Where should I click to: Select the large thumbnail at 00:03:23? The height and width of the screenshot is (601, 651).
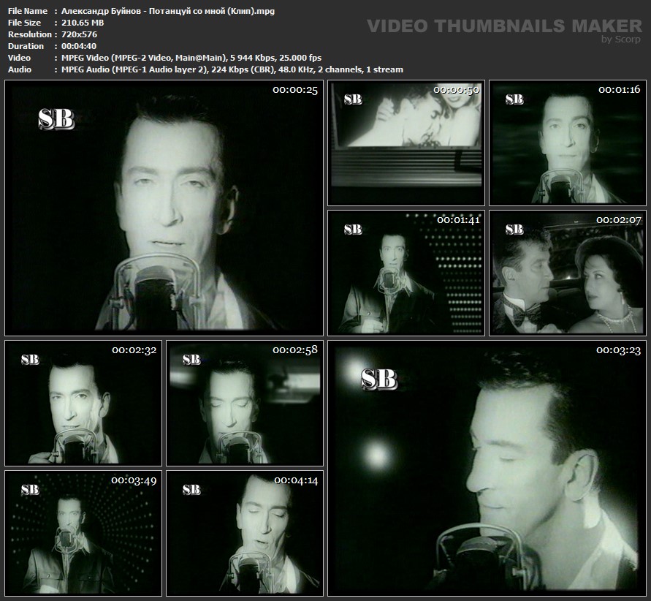487,468
